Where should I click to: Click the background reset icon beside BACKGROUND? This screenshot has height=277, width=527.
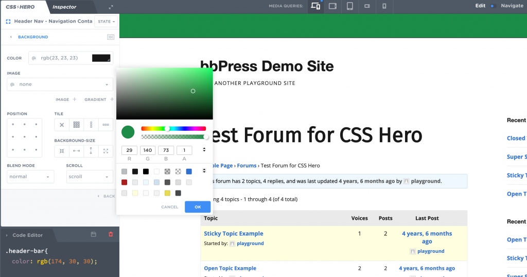111,37
